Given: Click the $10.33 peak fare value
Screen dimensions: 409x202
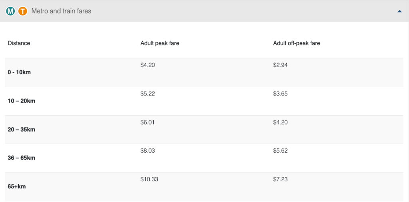Looking at the screenshot, I should click(x=149, y=179).
